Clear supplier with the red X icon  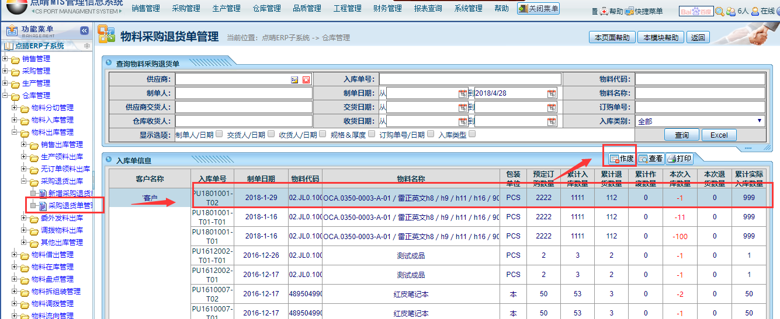(306, 80)
